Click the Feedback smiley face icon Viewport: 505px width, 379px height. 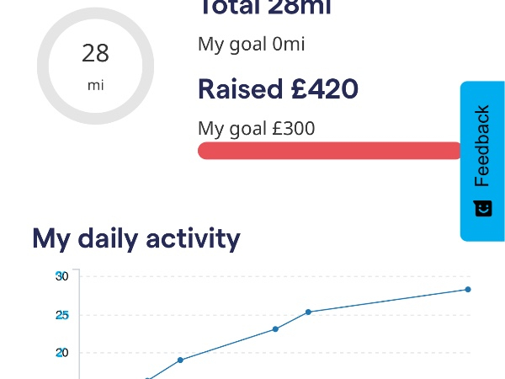[482, 208]
